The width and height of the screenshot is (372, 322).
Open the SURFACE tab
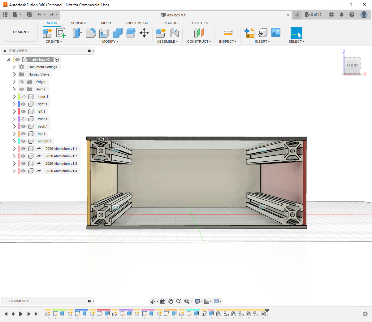coord(79,23)
